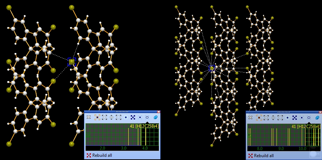Click diamond-shaped frame icon in left panel

pyautogui.click(x=118, y=117)
